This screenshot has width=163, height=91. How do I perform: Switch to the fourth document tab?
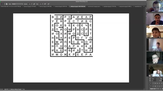click(61, 6)
